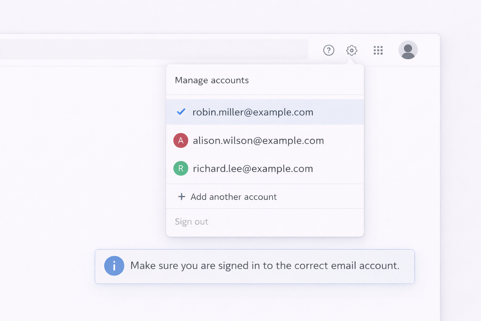Switch to alison.wilson@example.com account
Image resolution: width=481 pixels, height=321 pixels.
(x=258, y=141)
